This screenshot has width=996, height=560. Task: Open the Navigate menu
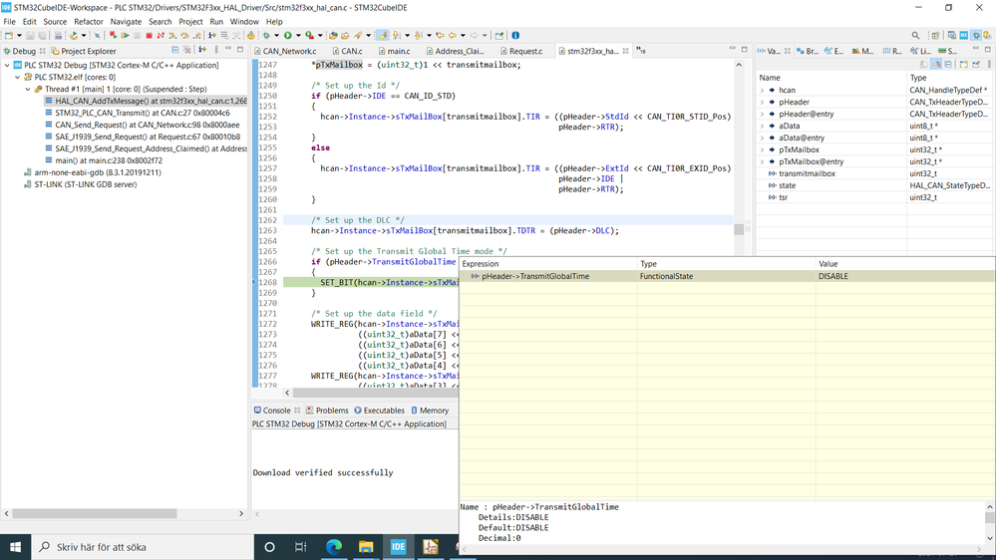pos(126,22)
